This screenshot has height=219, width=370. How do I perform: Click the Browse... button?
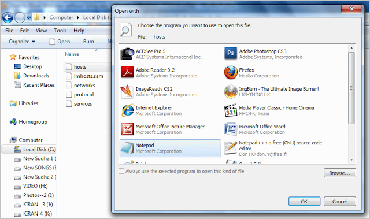click(339, 173)
